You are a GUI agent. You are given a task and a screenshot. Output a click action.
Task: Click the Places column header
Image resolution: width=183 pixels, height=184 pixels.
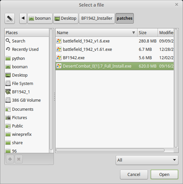27,32
